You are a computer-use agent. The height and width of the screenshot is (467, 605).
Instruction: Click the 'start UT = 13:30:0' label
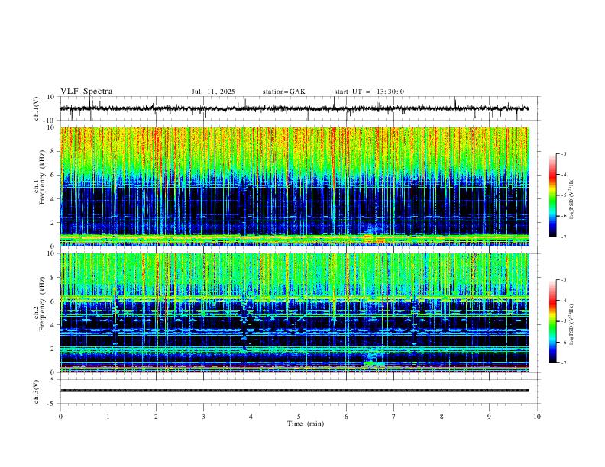(x=369, y=92)
